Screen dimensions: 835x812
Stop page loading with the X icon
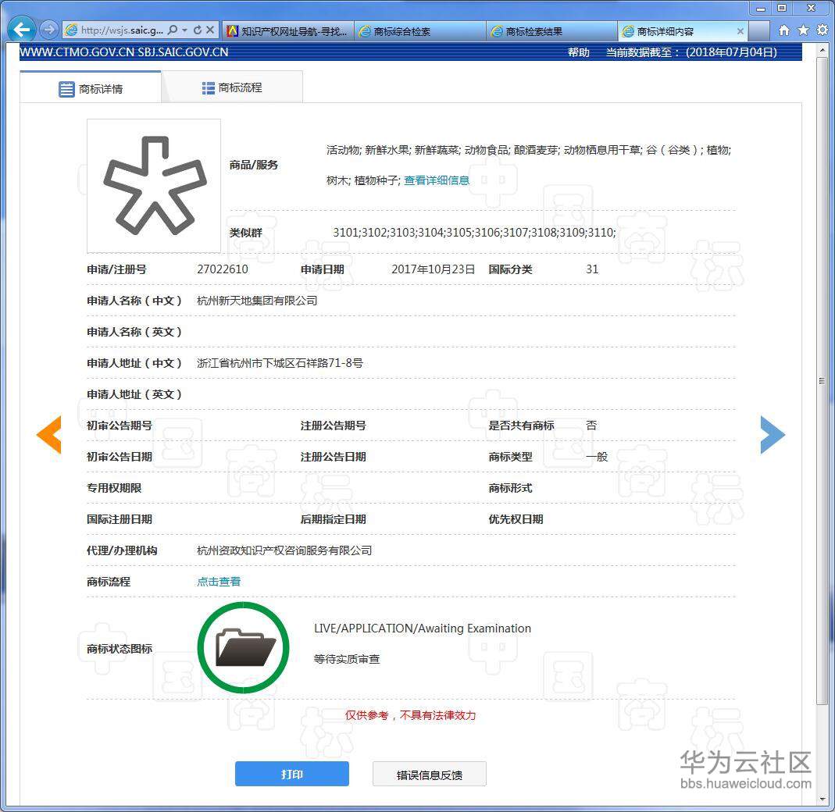(211, 29)
